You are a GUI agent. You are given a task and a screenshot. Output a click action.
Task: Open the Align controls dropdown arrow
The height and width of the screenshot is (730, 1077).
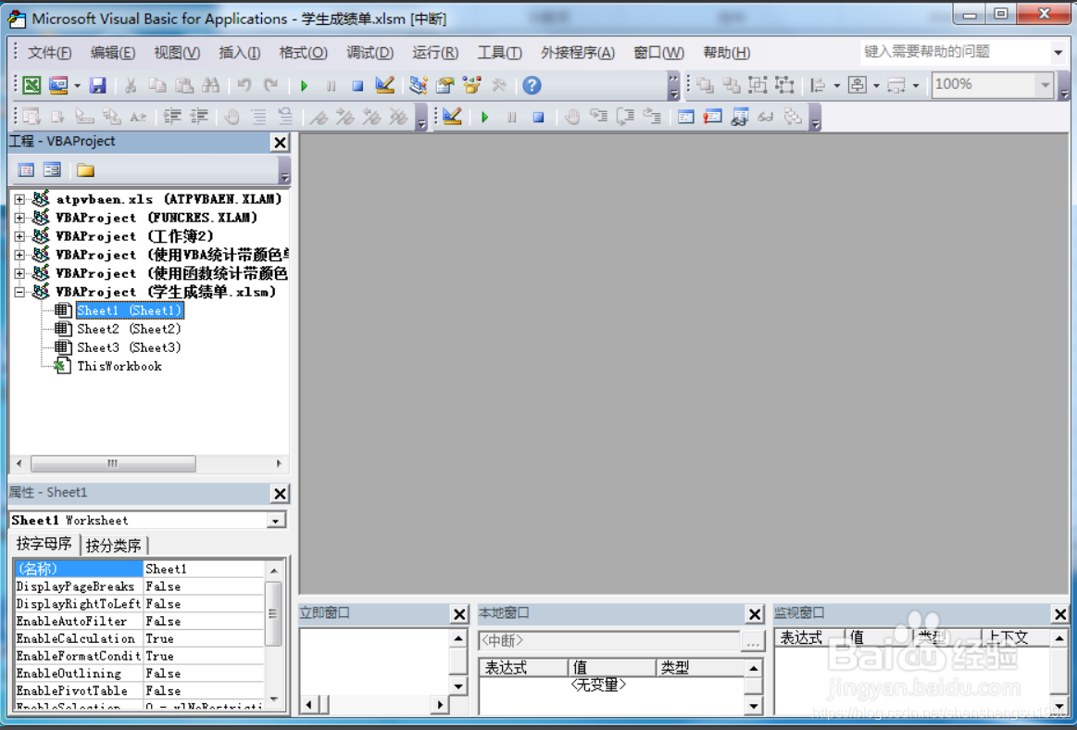[836, 86]
